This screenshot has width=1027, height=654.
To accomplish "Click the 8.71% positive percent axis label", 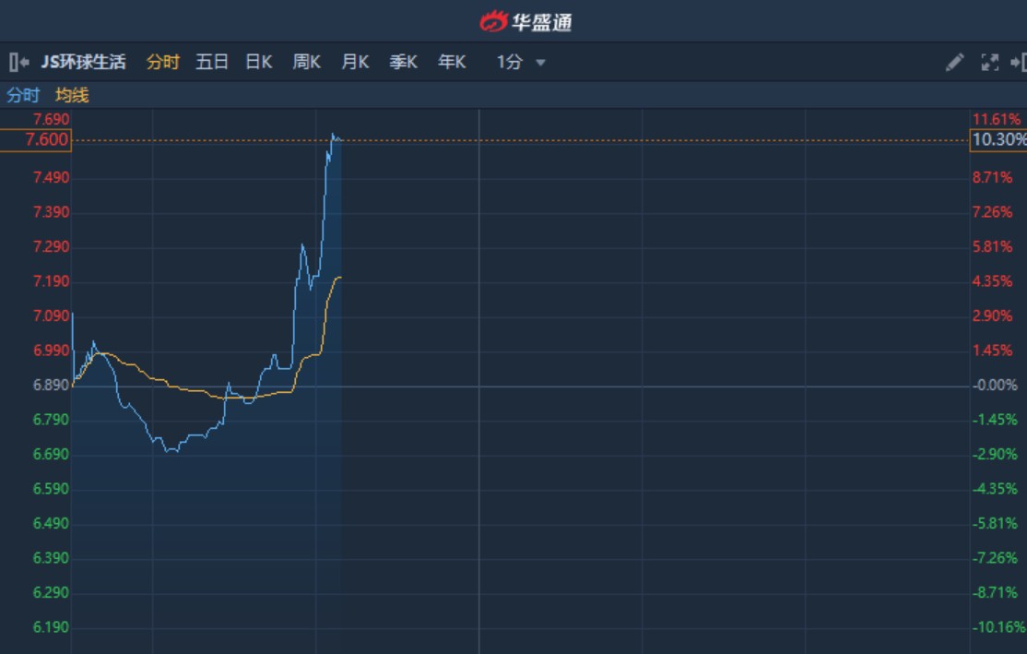I will 992,178.
